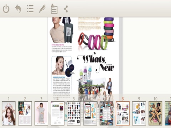
Task: Open page 7 thumbnail
Action: click(107, 113)
